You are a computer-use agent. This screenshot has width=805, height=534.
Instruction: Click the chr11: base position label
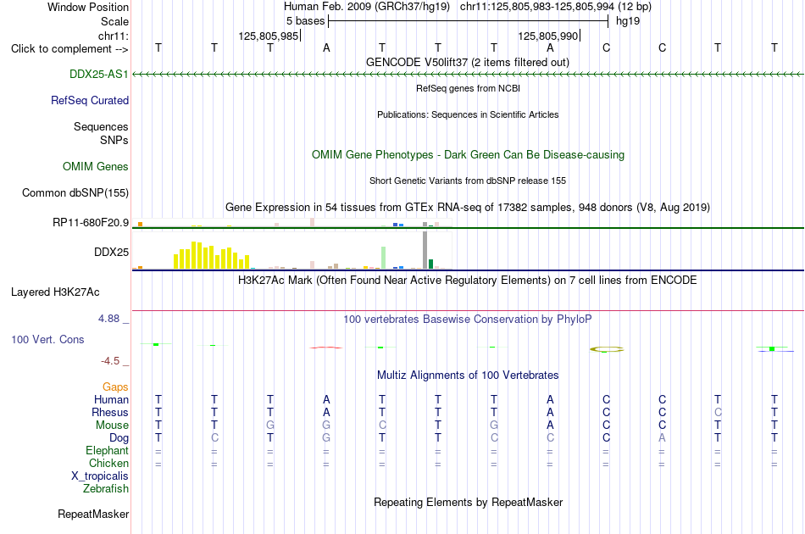click(x=113, y=36)
